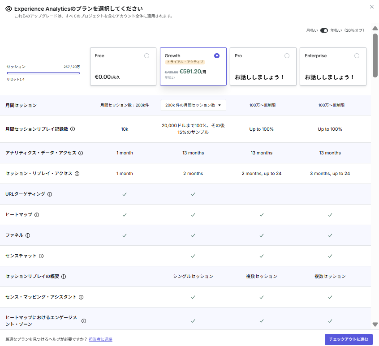The height and width of the screenshot is (346, 379).
Task: Click the チェックアウトに進む button
Action: (349, 339)
